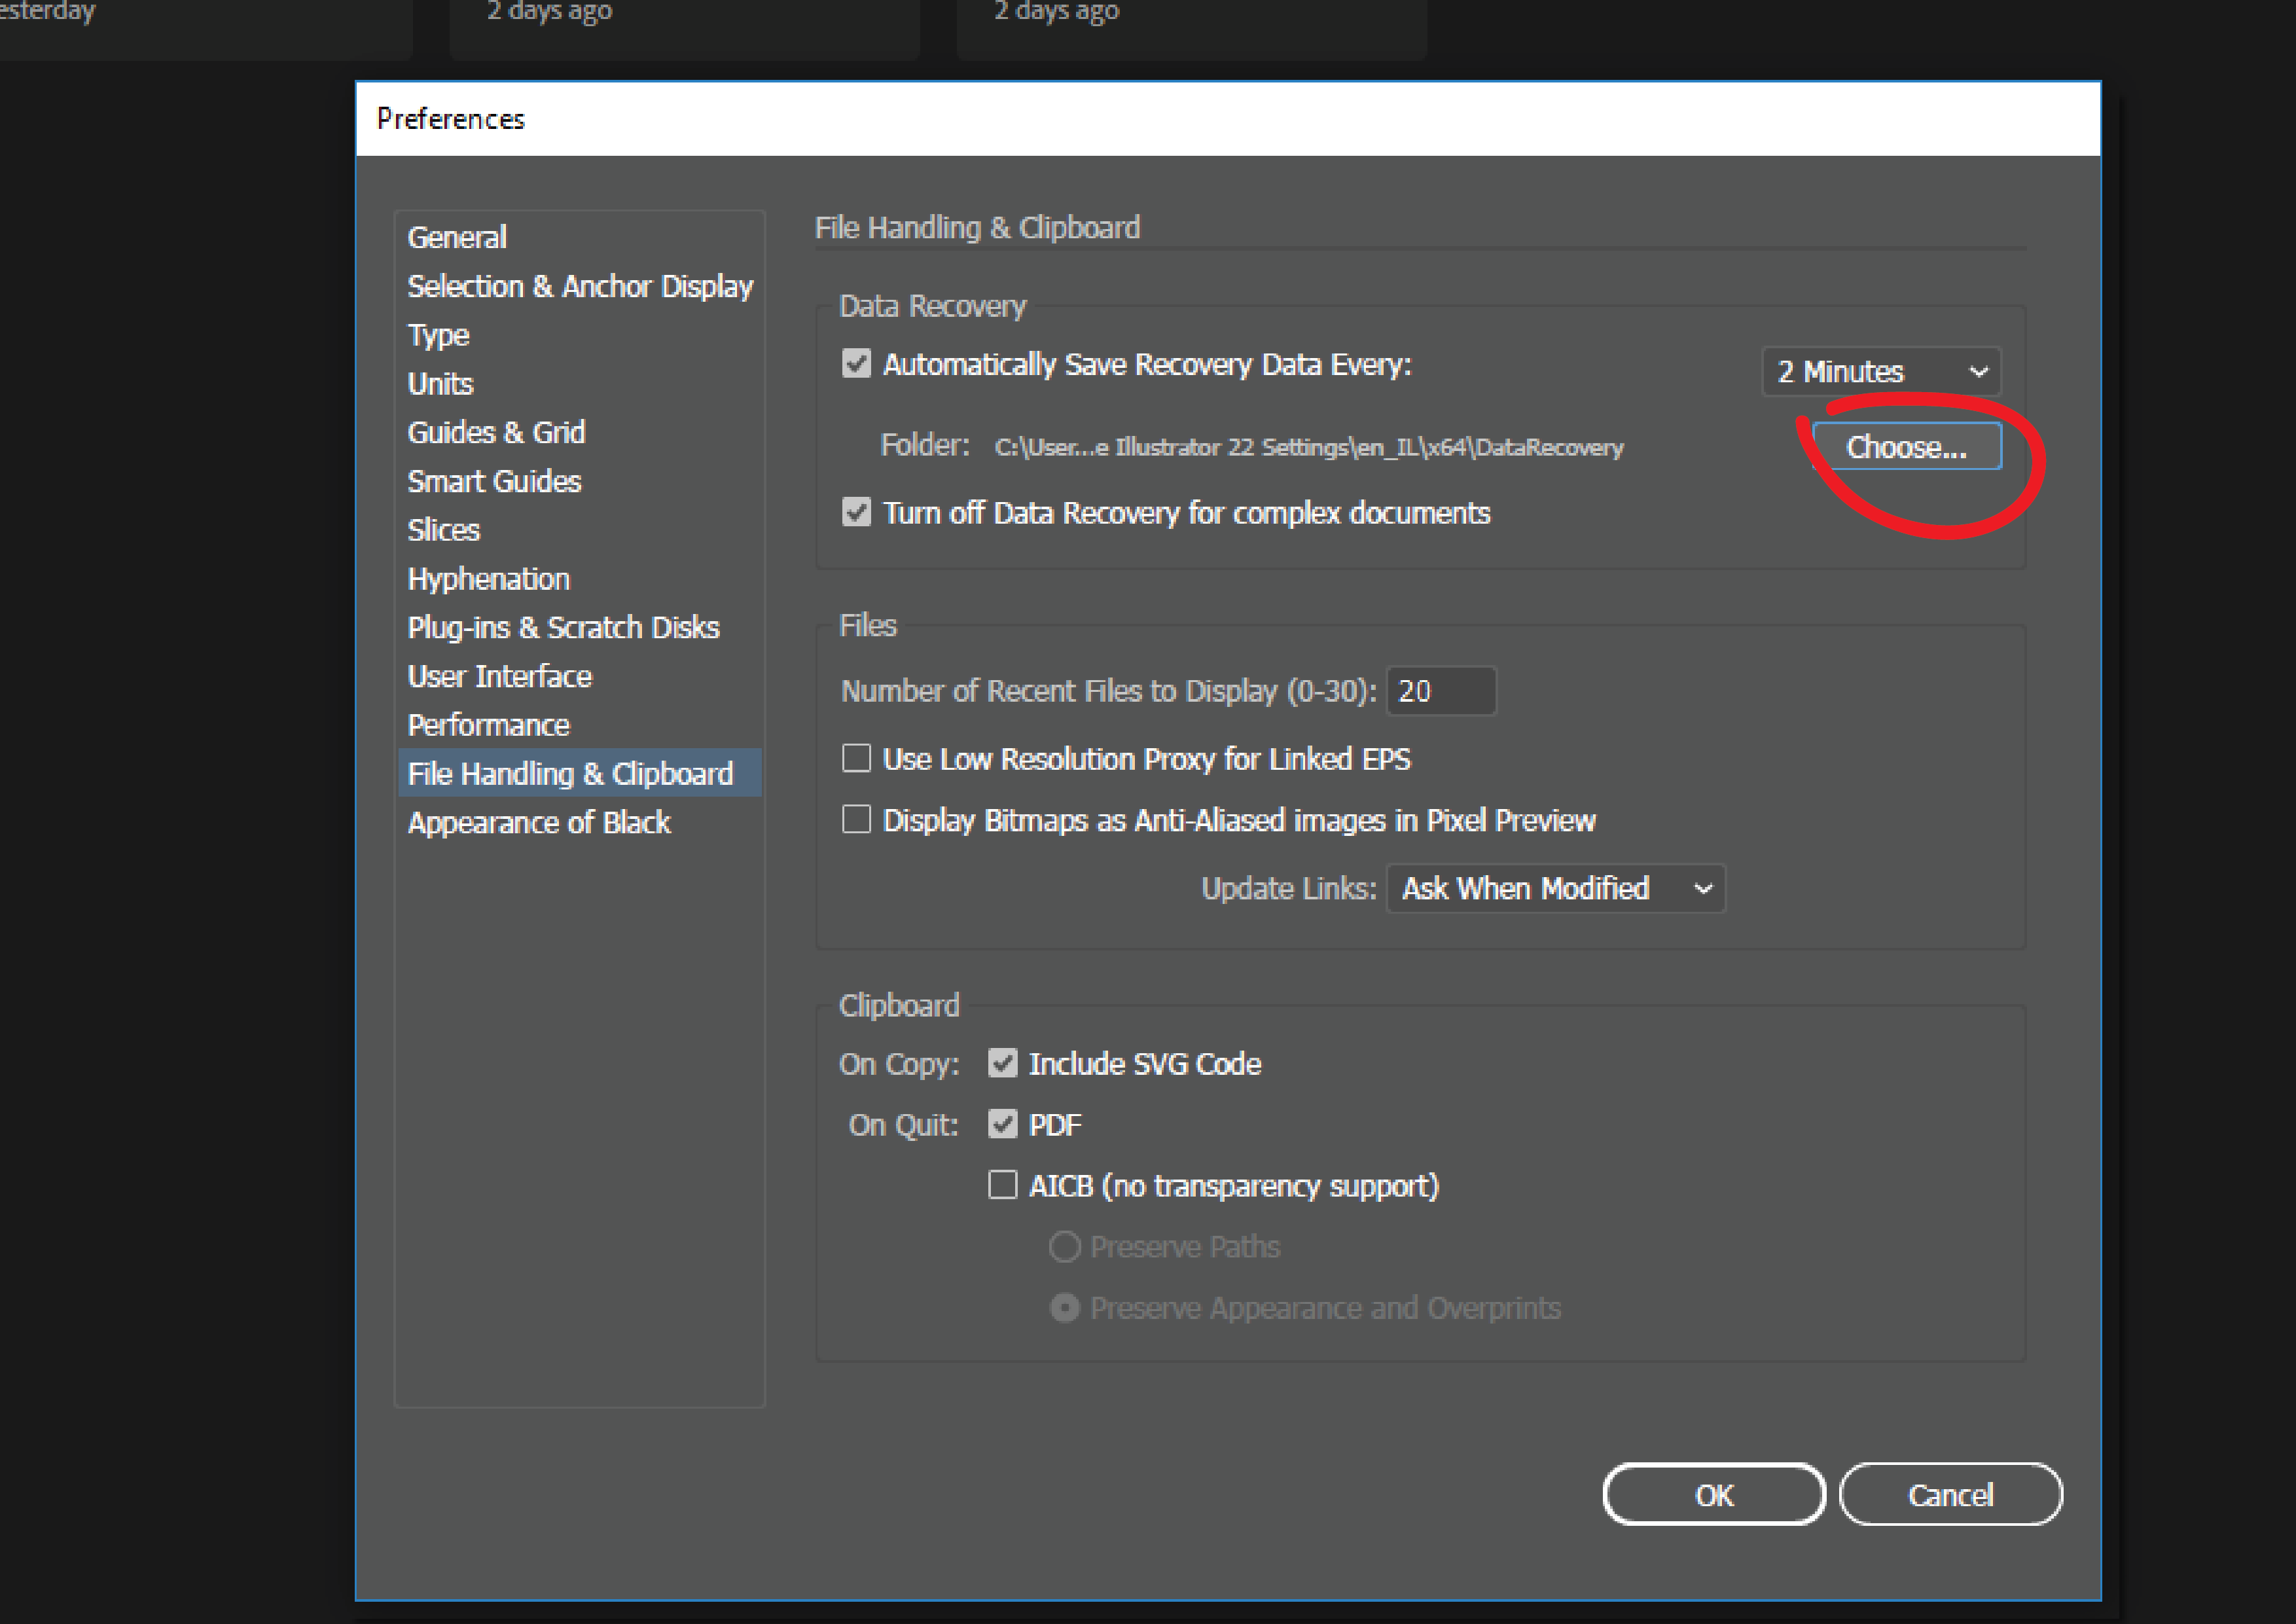Toggle Automatically Save Recovery Data checkbox
This screenshot has width=2296, height=1624.
coord(856,363)
